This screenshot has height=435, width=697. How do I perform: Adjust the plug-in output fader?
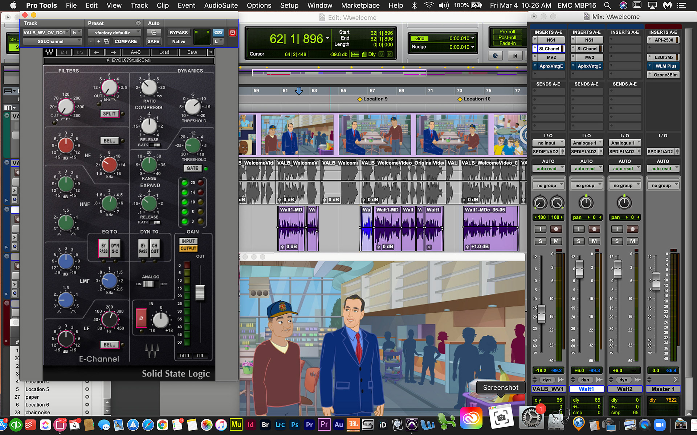[x=200, y=293]
